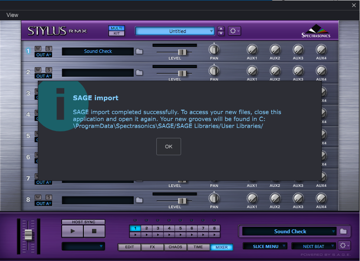
Task: Open bottom-right settings gear menu
Action: click(344, 245)
